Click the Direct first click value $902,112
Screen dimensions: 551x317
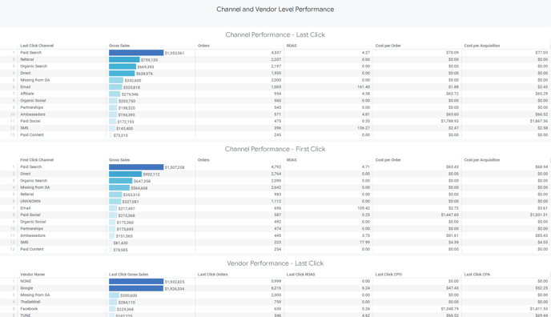151,175
